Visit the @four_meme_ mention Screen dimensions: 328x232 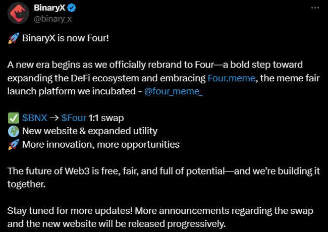tap(174, 91)
